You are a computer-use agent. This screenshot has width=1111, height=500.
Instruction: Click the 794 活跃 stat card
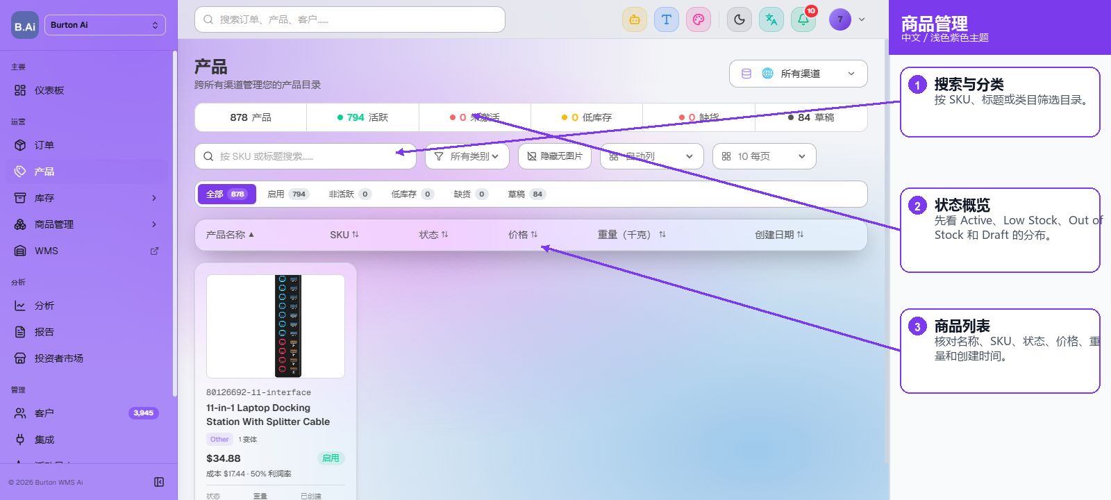click(x=362, y=117)
